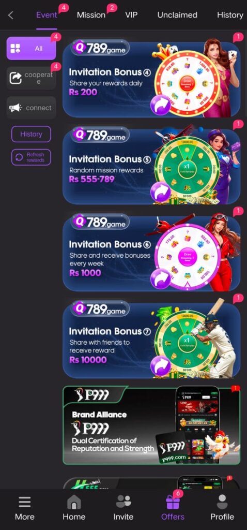Select the cooperate category filter
The width and height of the screenshot is (247, 530).
point(32,78)
